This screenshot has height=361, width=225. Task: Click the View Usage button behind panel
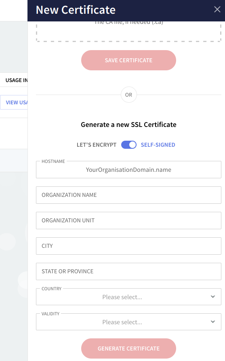coord(14,102)
